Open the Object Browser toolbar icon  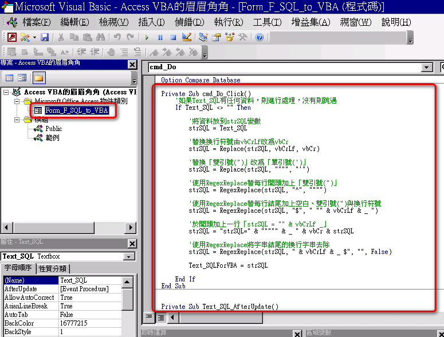(x=230, y=37)
